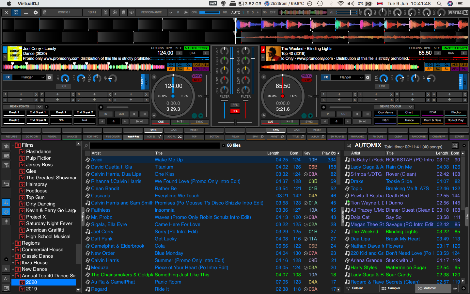Click the microphone icon in browser sidebar

coord(6,221)
